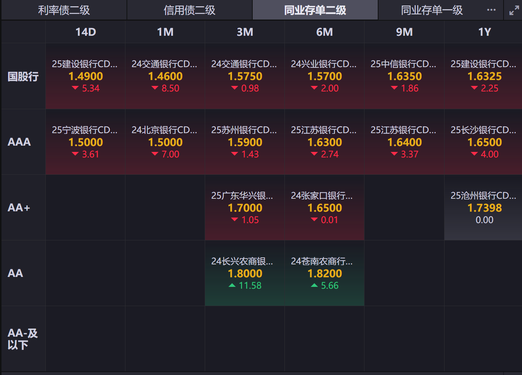The height and width of the screenshot is (375, 522).
Task: Open 25中信银行CD cell at 1.6350
Action: [404, 76]
